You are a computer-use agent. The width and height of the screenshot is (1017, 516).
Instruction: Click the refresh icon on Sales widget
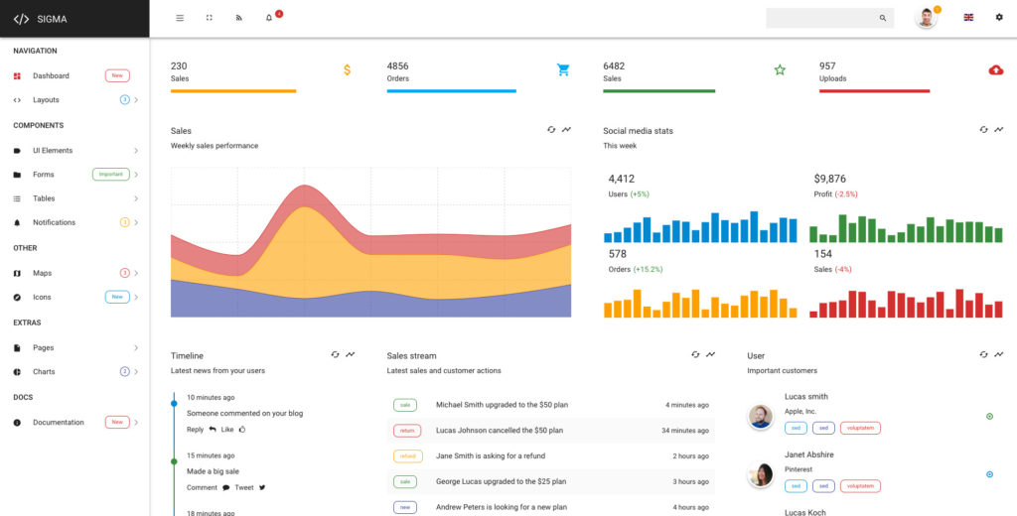pyautogui.click(x=551, y=130)
